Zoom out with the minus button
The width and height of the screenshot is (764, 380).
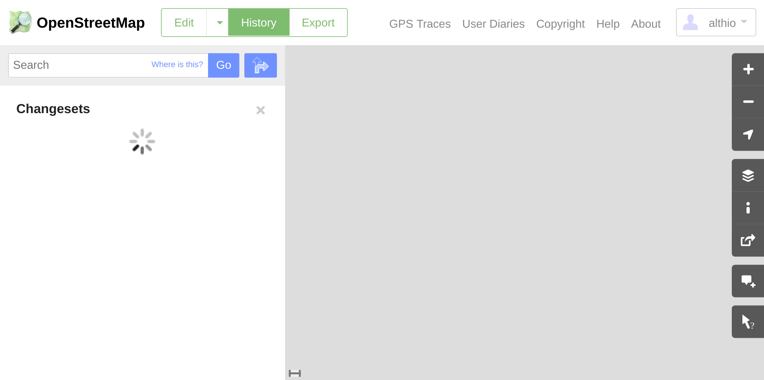pyautogui.click(x=748, y=102)
